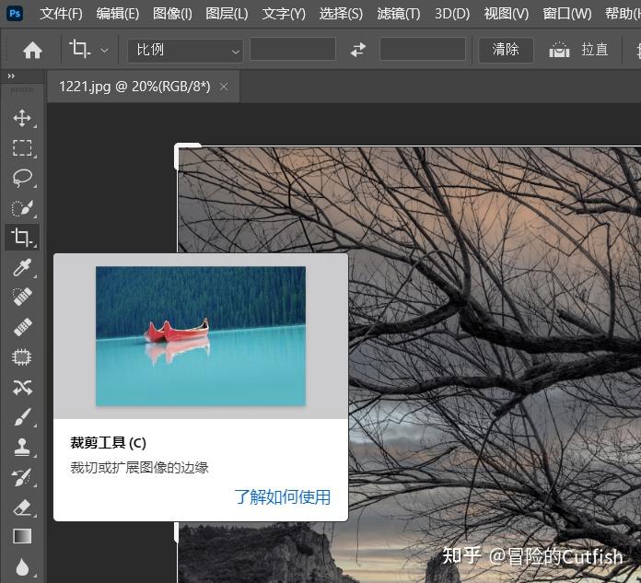Image resolution: width=641 pixels, height=583 pixels.
Task: Open the 视图(V) menu
Action: tap(507, 14)
